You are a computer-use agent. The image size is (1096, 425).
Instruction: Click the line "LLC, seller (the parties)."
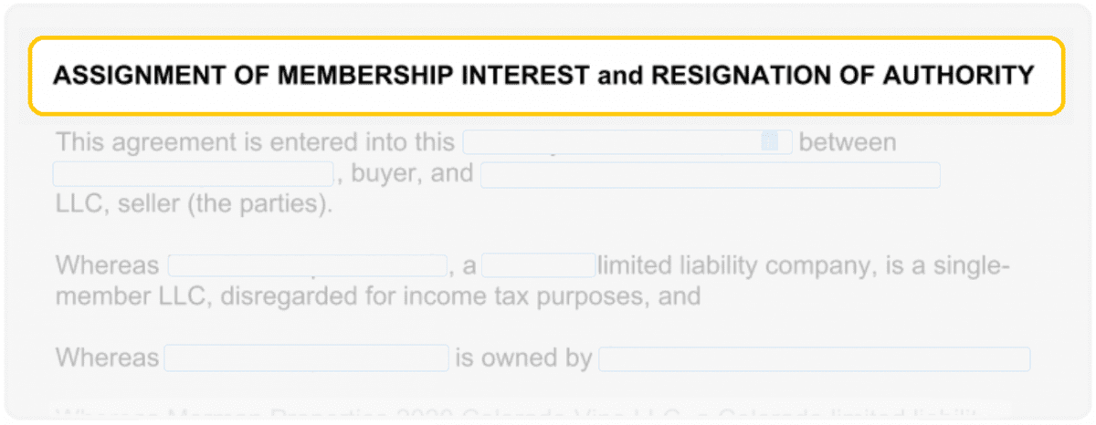click(194, 204)
